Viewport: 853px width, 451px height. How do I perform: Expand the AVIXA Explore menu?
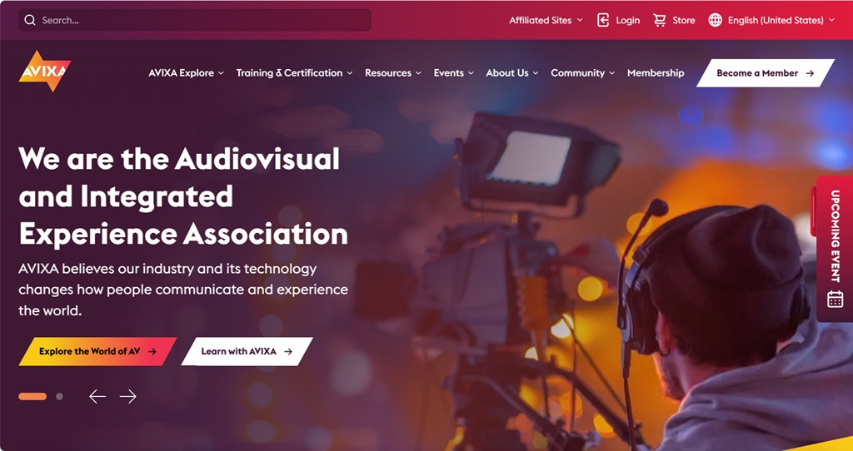[186, 73]
